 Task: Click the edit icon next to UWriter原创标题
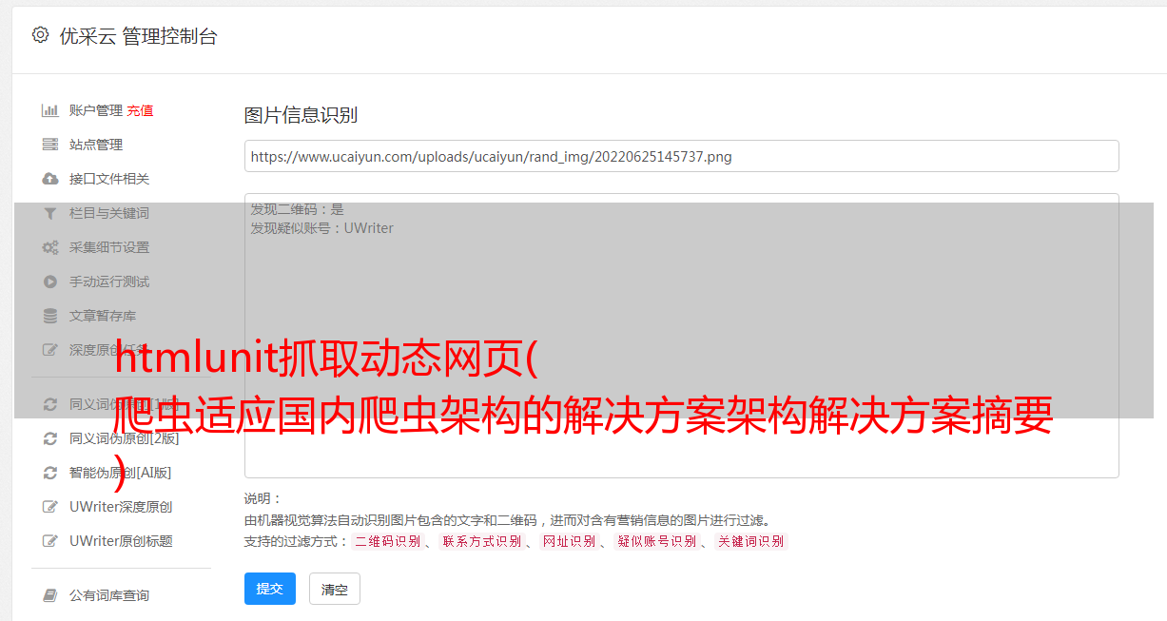tap(50, 541)
